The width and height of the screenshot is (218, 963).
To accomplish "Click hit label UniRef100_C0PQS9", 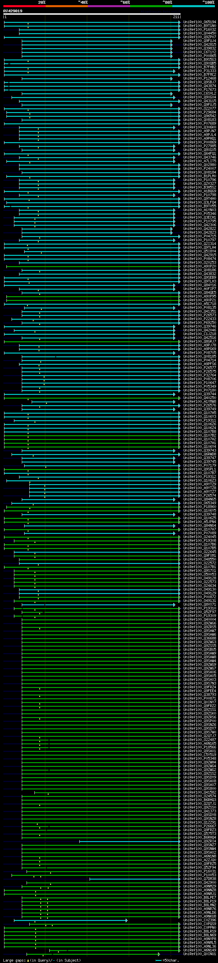I will (200, 924).
